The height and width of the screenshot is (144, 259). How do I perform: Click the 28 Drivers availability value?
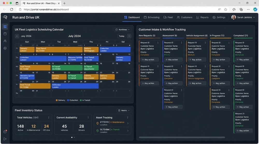(82, 126)
